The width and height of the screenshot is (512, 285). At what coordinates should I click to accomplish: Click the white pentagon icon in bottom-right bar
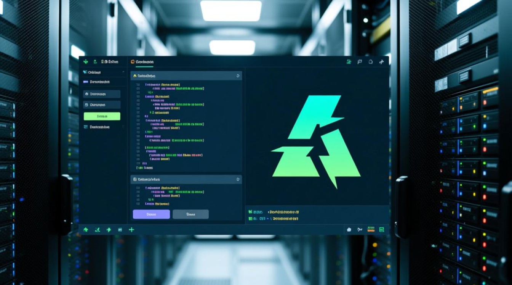(349, 230)
